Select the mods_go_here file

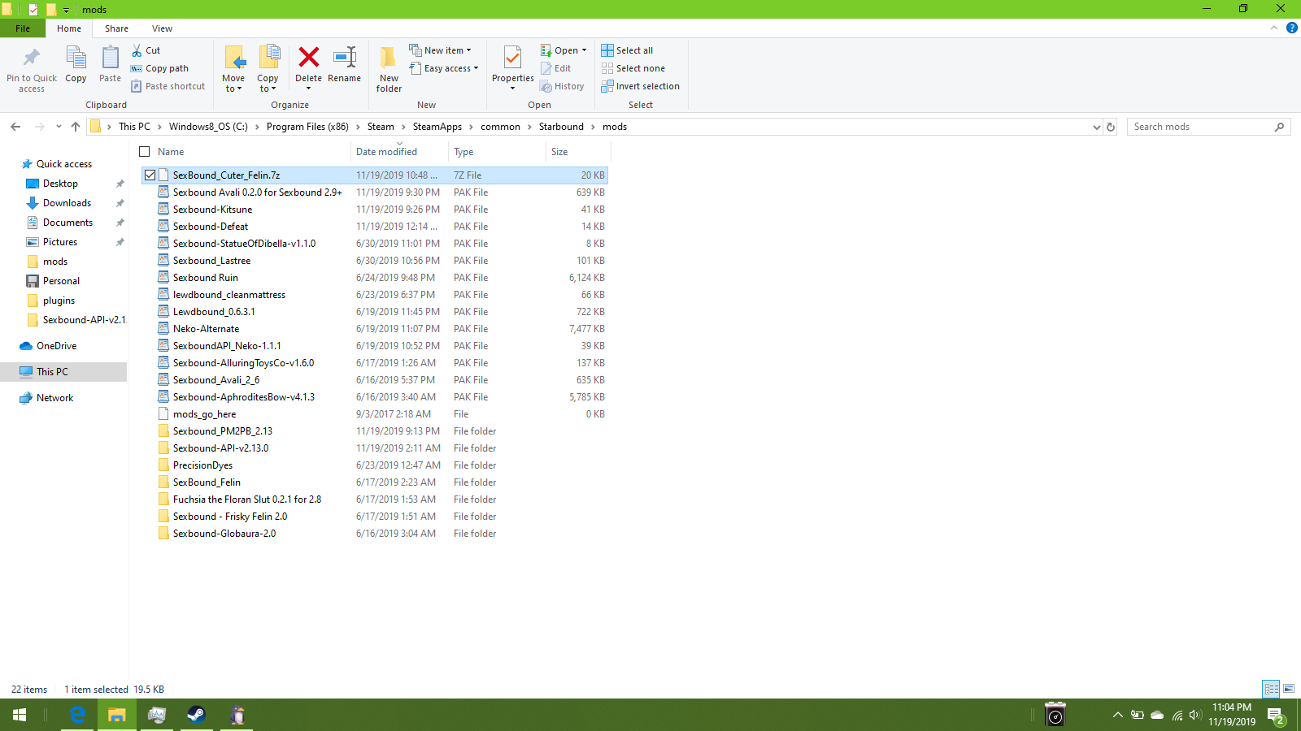(x=204, y=414)
